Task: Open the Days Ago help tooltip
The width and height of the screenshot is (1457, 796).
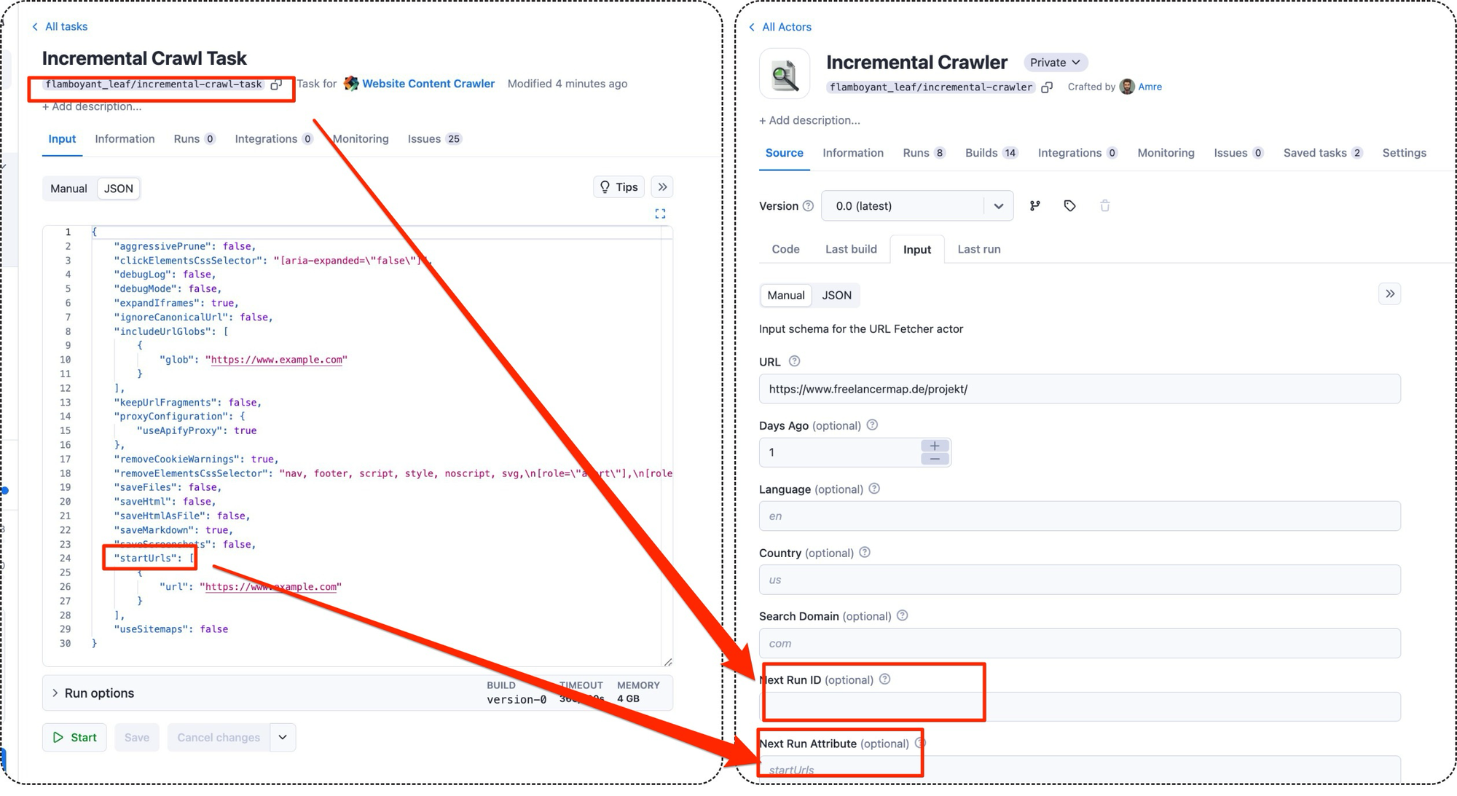Action: coord(872,425)
